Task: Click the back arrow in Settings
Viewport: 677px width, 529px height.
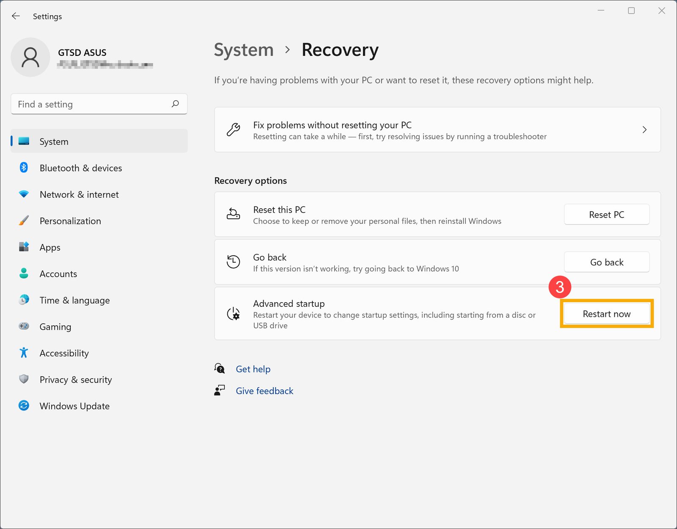Action: [x=16, y=16]
